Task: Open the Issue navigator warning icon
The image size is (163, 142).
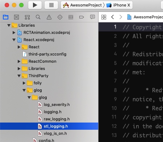Action: point(49,17)
